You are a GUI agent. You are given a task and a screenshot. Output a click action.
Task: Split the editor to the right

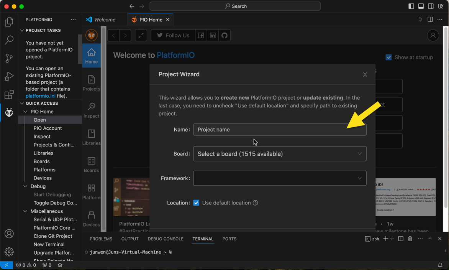point(430,20)
